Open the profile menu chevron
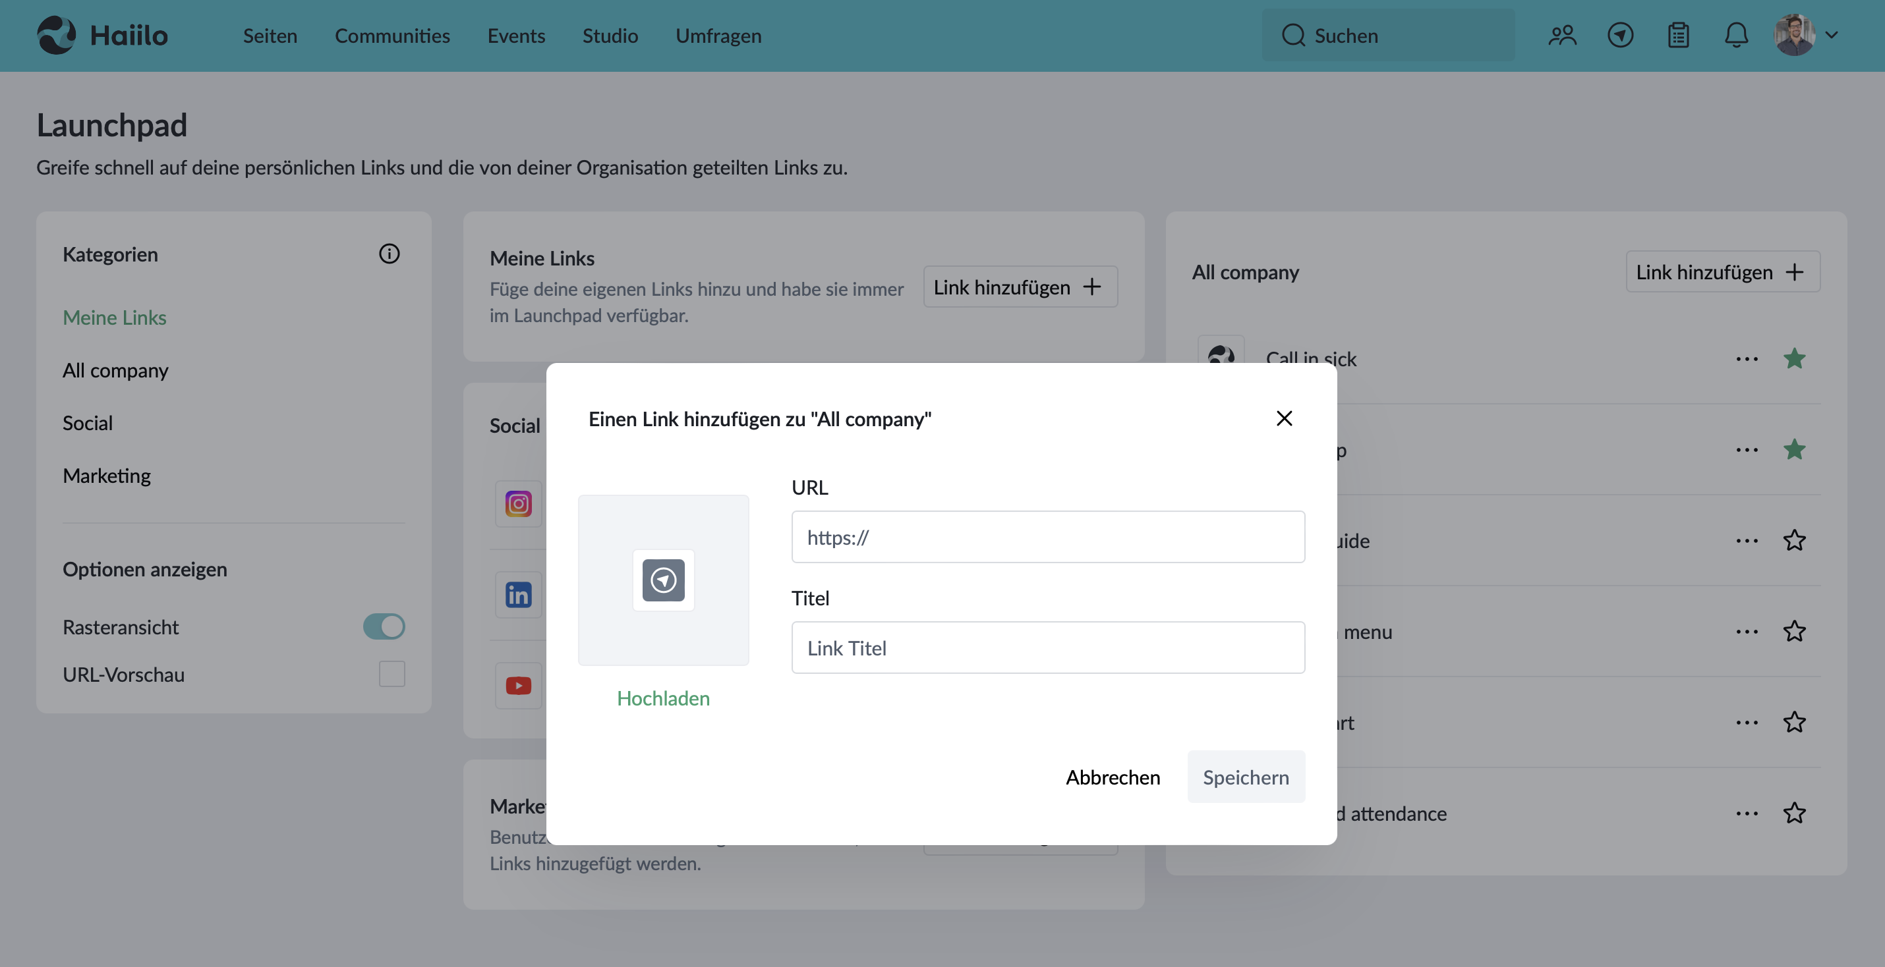 pos(1833,35)
